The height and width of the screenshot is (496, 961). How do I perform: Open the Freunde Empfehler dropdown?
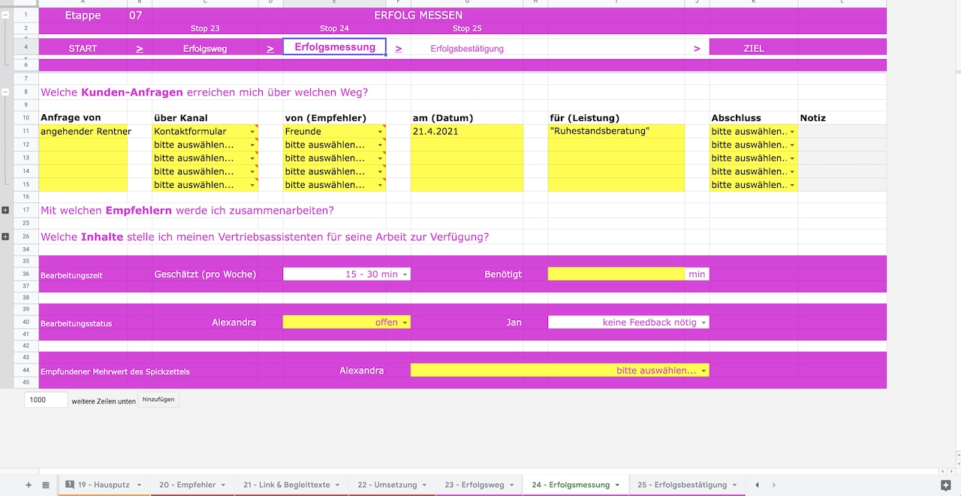[x=381, y=132]
